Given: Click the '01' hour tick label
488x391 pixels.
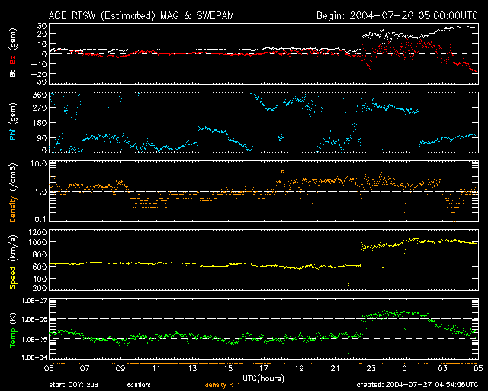Looking at the screenshot, I should (406, 369).
